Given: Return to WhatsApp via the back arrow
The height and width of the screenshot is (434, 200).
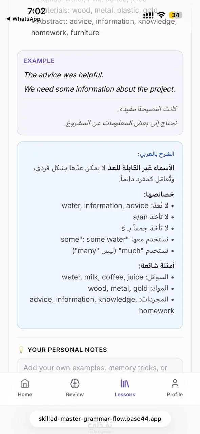Looking at the screenshot, I should point(8,19).
